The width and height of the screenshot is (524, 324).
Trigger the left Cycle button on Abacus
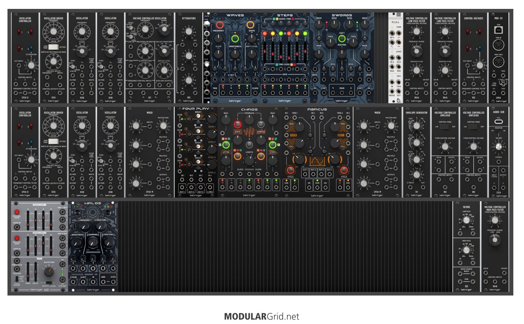tap(290, 170)
